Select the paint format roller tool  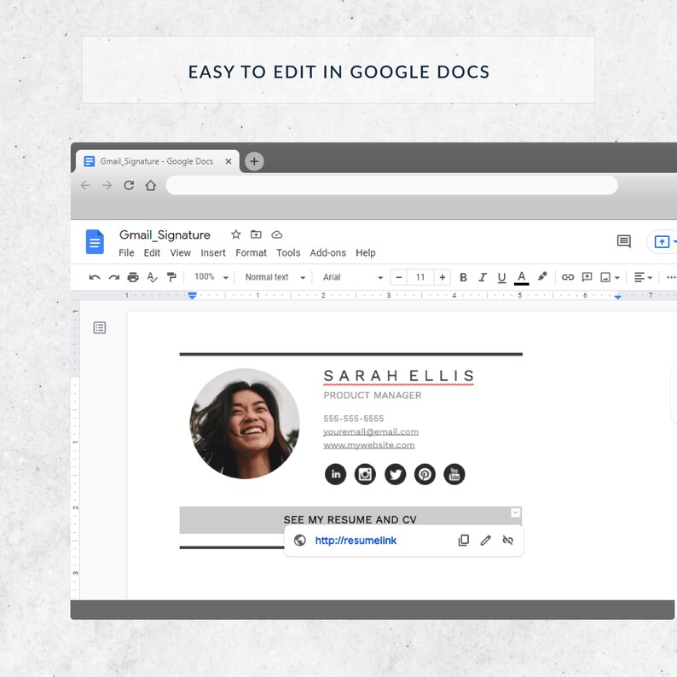coord(171,277)
